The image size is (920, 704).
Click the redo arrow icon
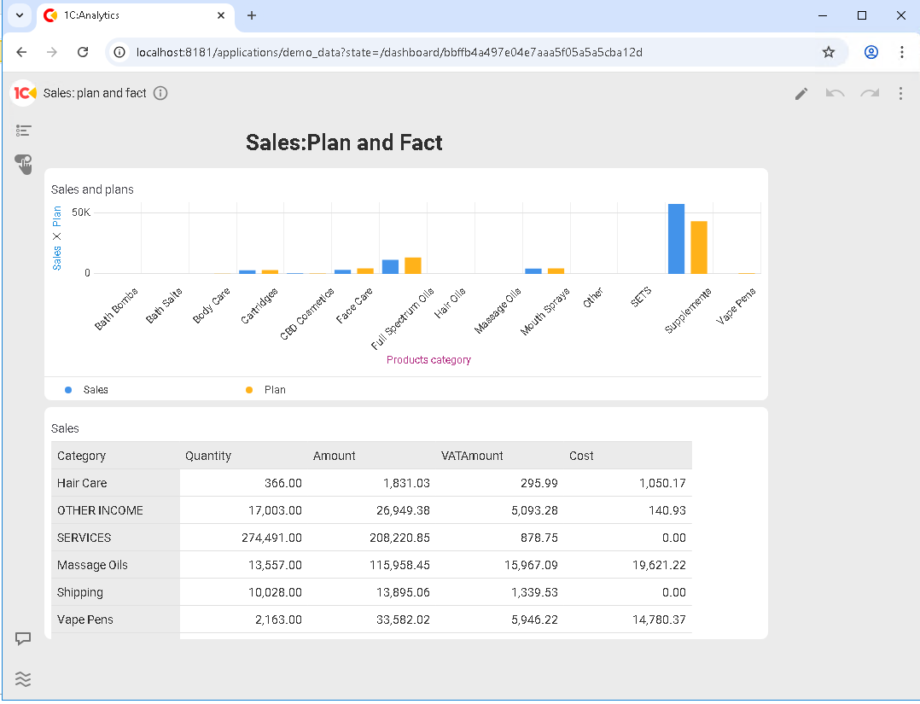[x=869, y=94]
